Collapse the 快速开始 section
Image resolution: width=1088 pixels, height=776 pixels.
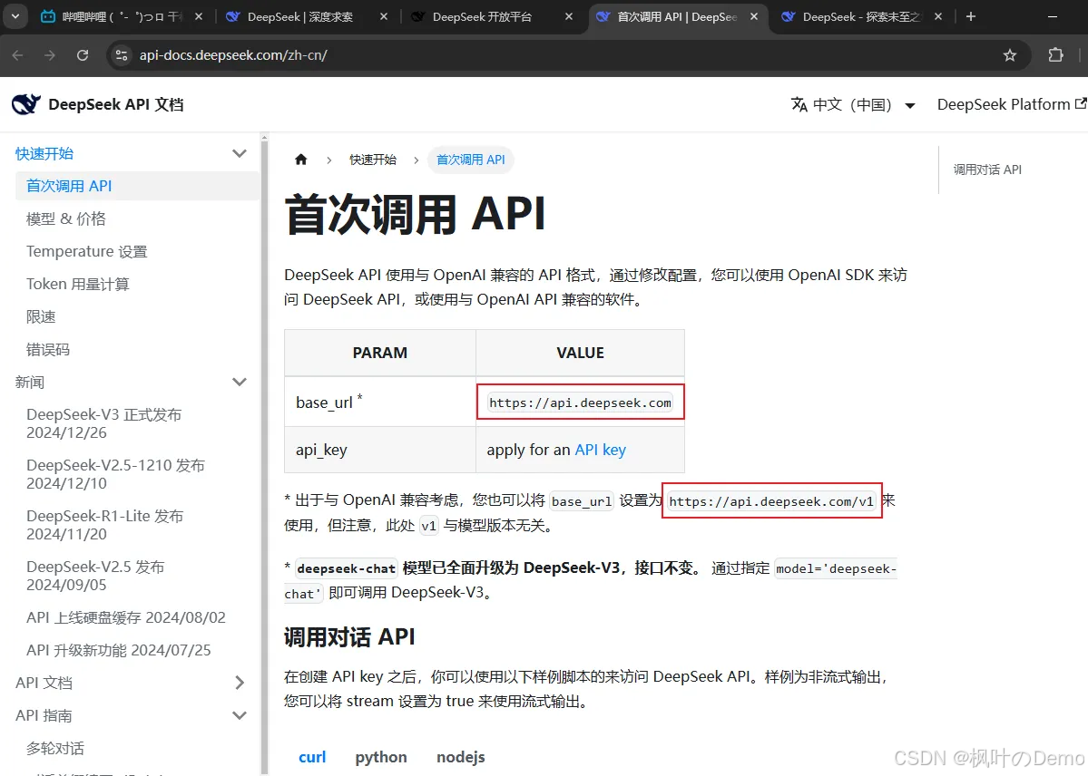239,152
